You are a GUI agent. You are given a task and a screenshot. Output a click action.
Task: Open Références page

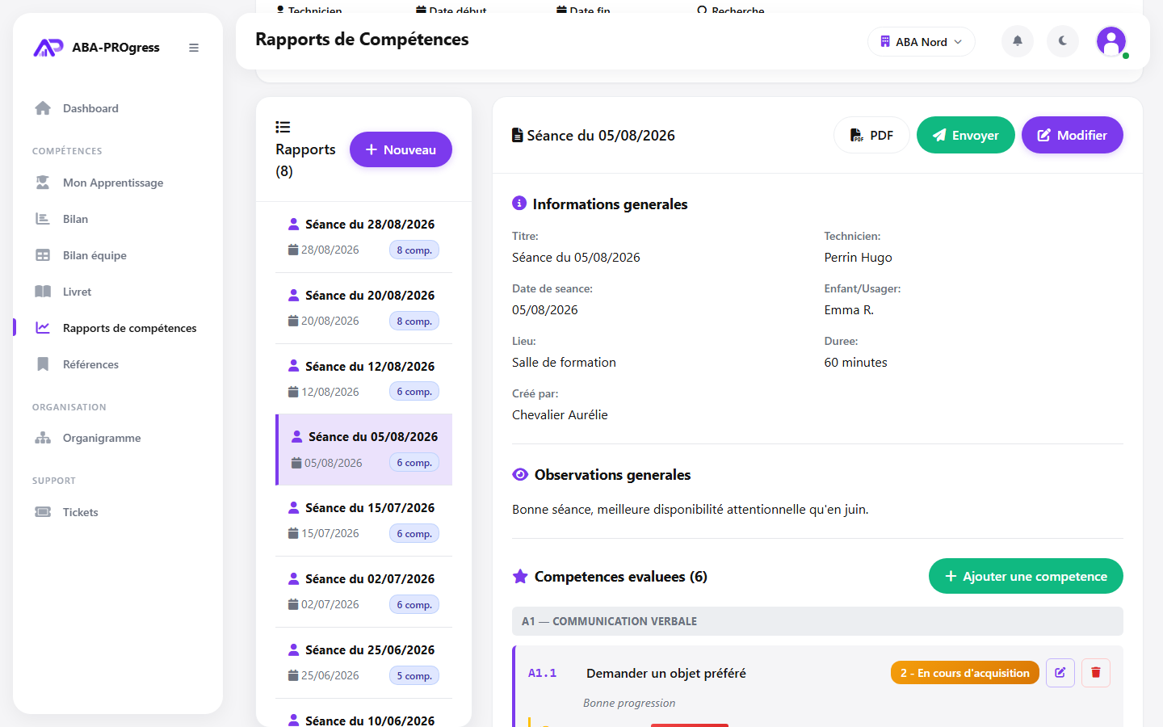(118, 364)
